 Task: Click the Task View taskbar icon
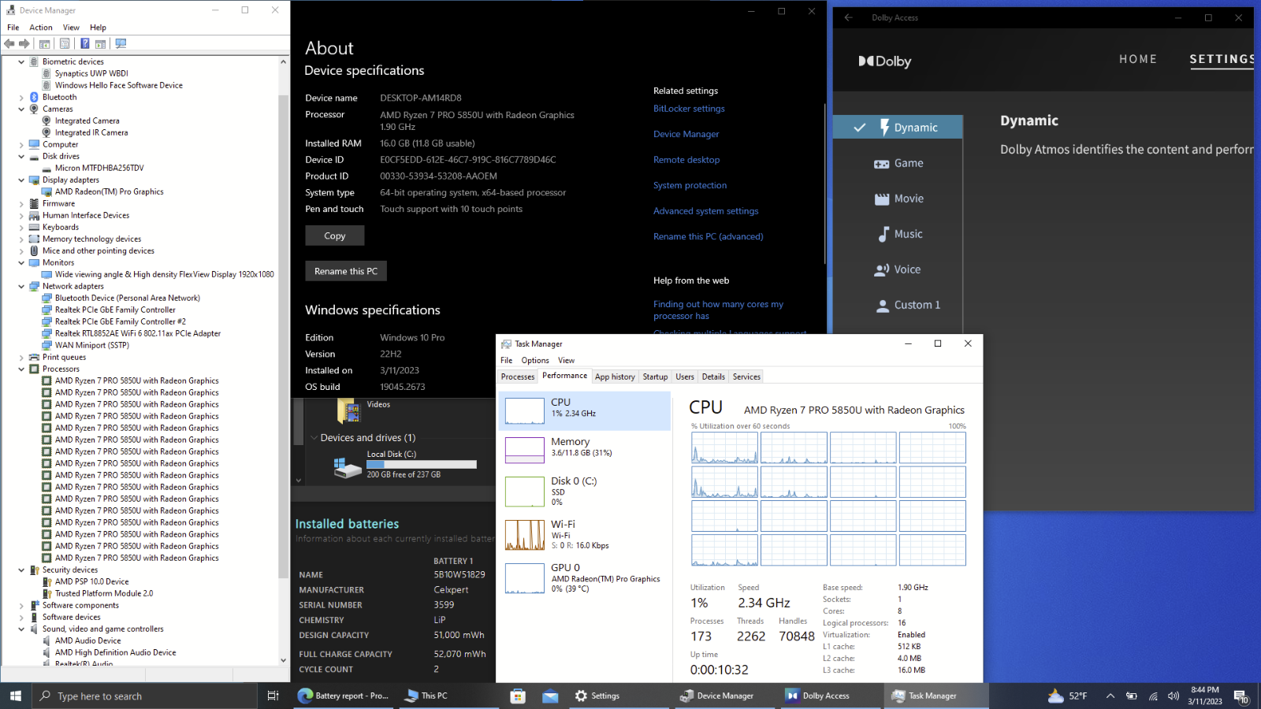pyautogui.click(x=273, y=696)
